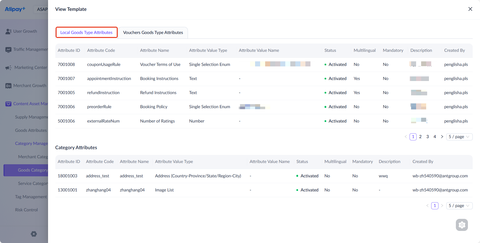Screen dimensions: 480x243
Task: Go to next page using the upper table's arrow
Action: [442, 137]
